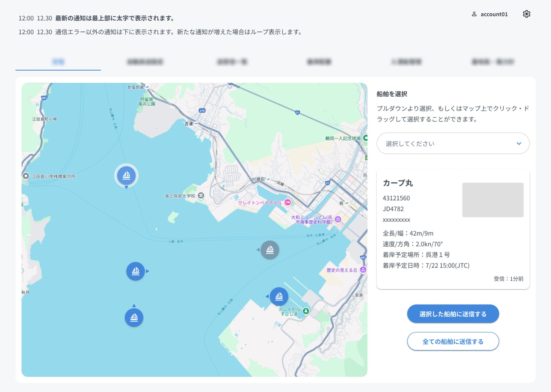Select ship marker near アレイからすこじま
This screenshot has width=551, height=392.
click(279, 296)
